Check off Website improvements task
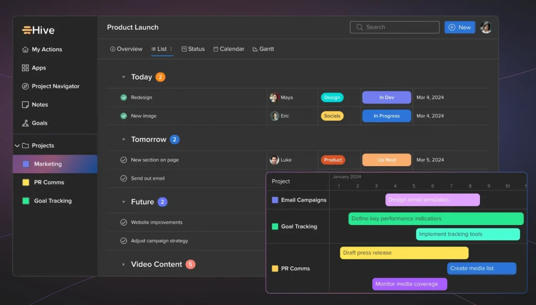536x305 pixels. point(124,222)
